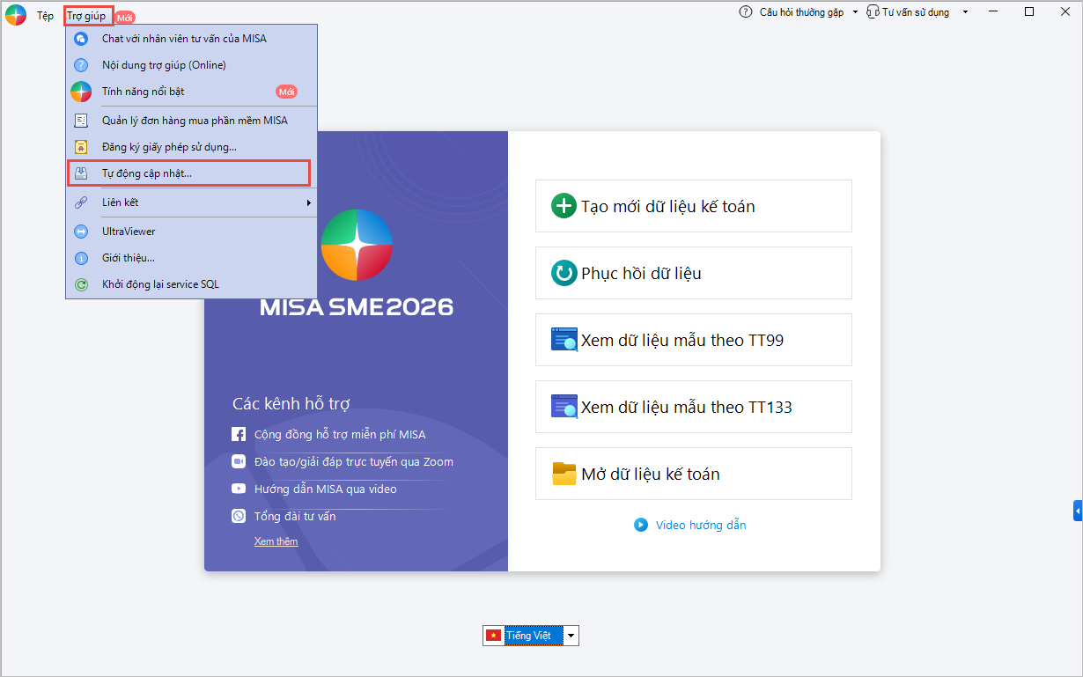Open the Tiếng Việt language dropdown arrow
The image size is (1083, 677).
tap(571, 636)
